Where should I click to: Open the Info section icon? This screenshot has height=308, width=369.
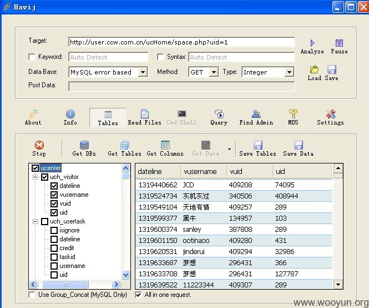[x=70, y=114]
